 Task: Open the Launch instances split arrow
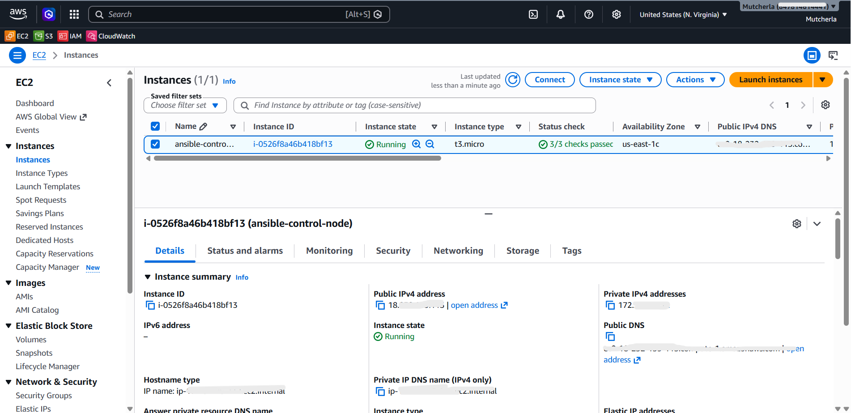(x=823, y=80)
